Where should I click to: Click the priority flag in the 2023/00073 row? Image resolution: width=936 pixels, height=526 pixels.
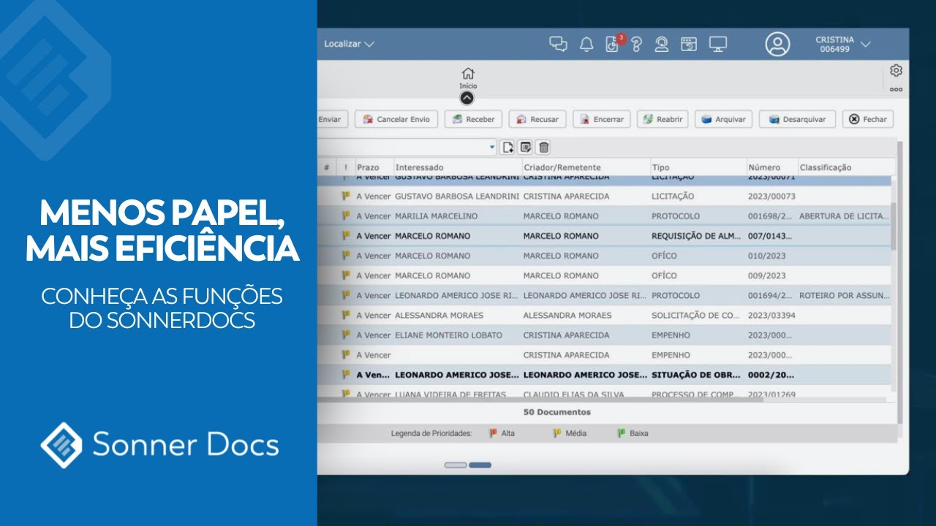pyautogui.click(x=346, y=196)
